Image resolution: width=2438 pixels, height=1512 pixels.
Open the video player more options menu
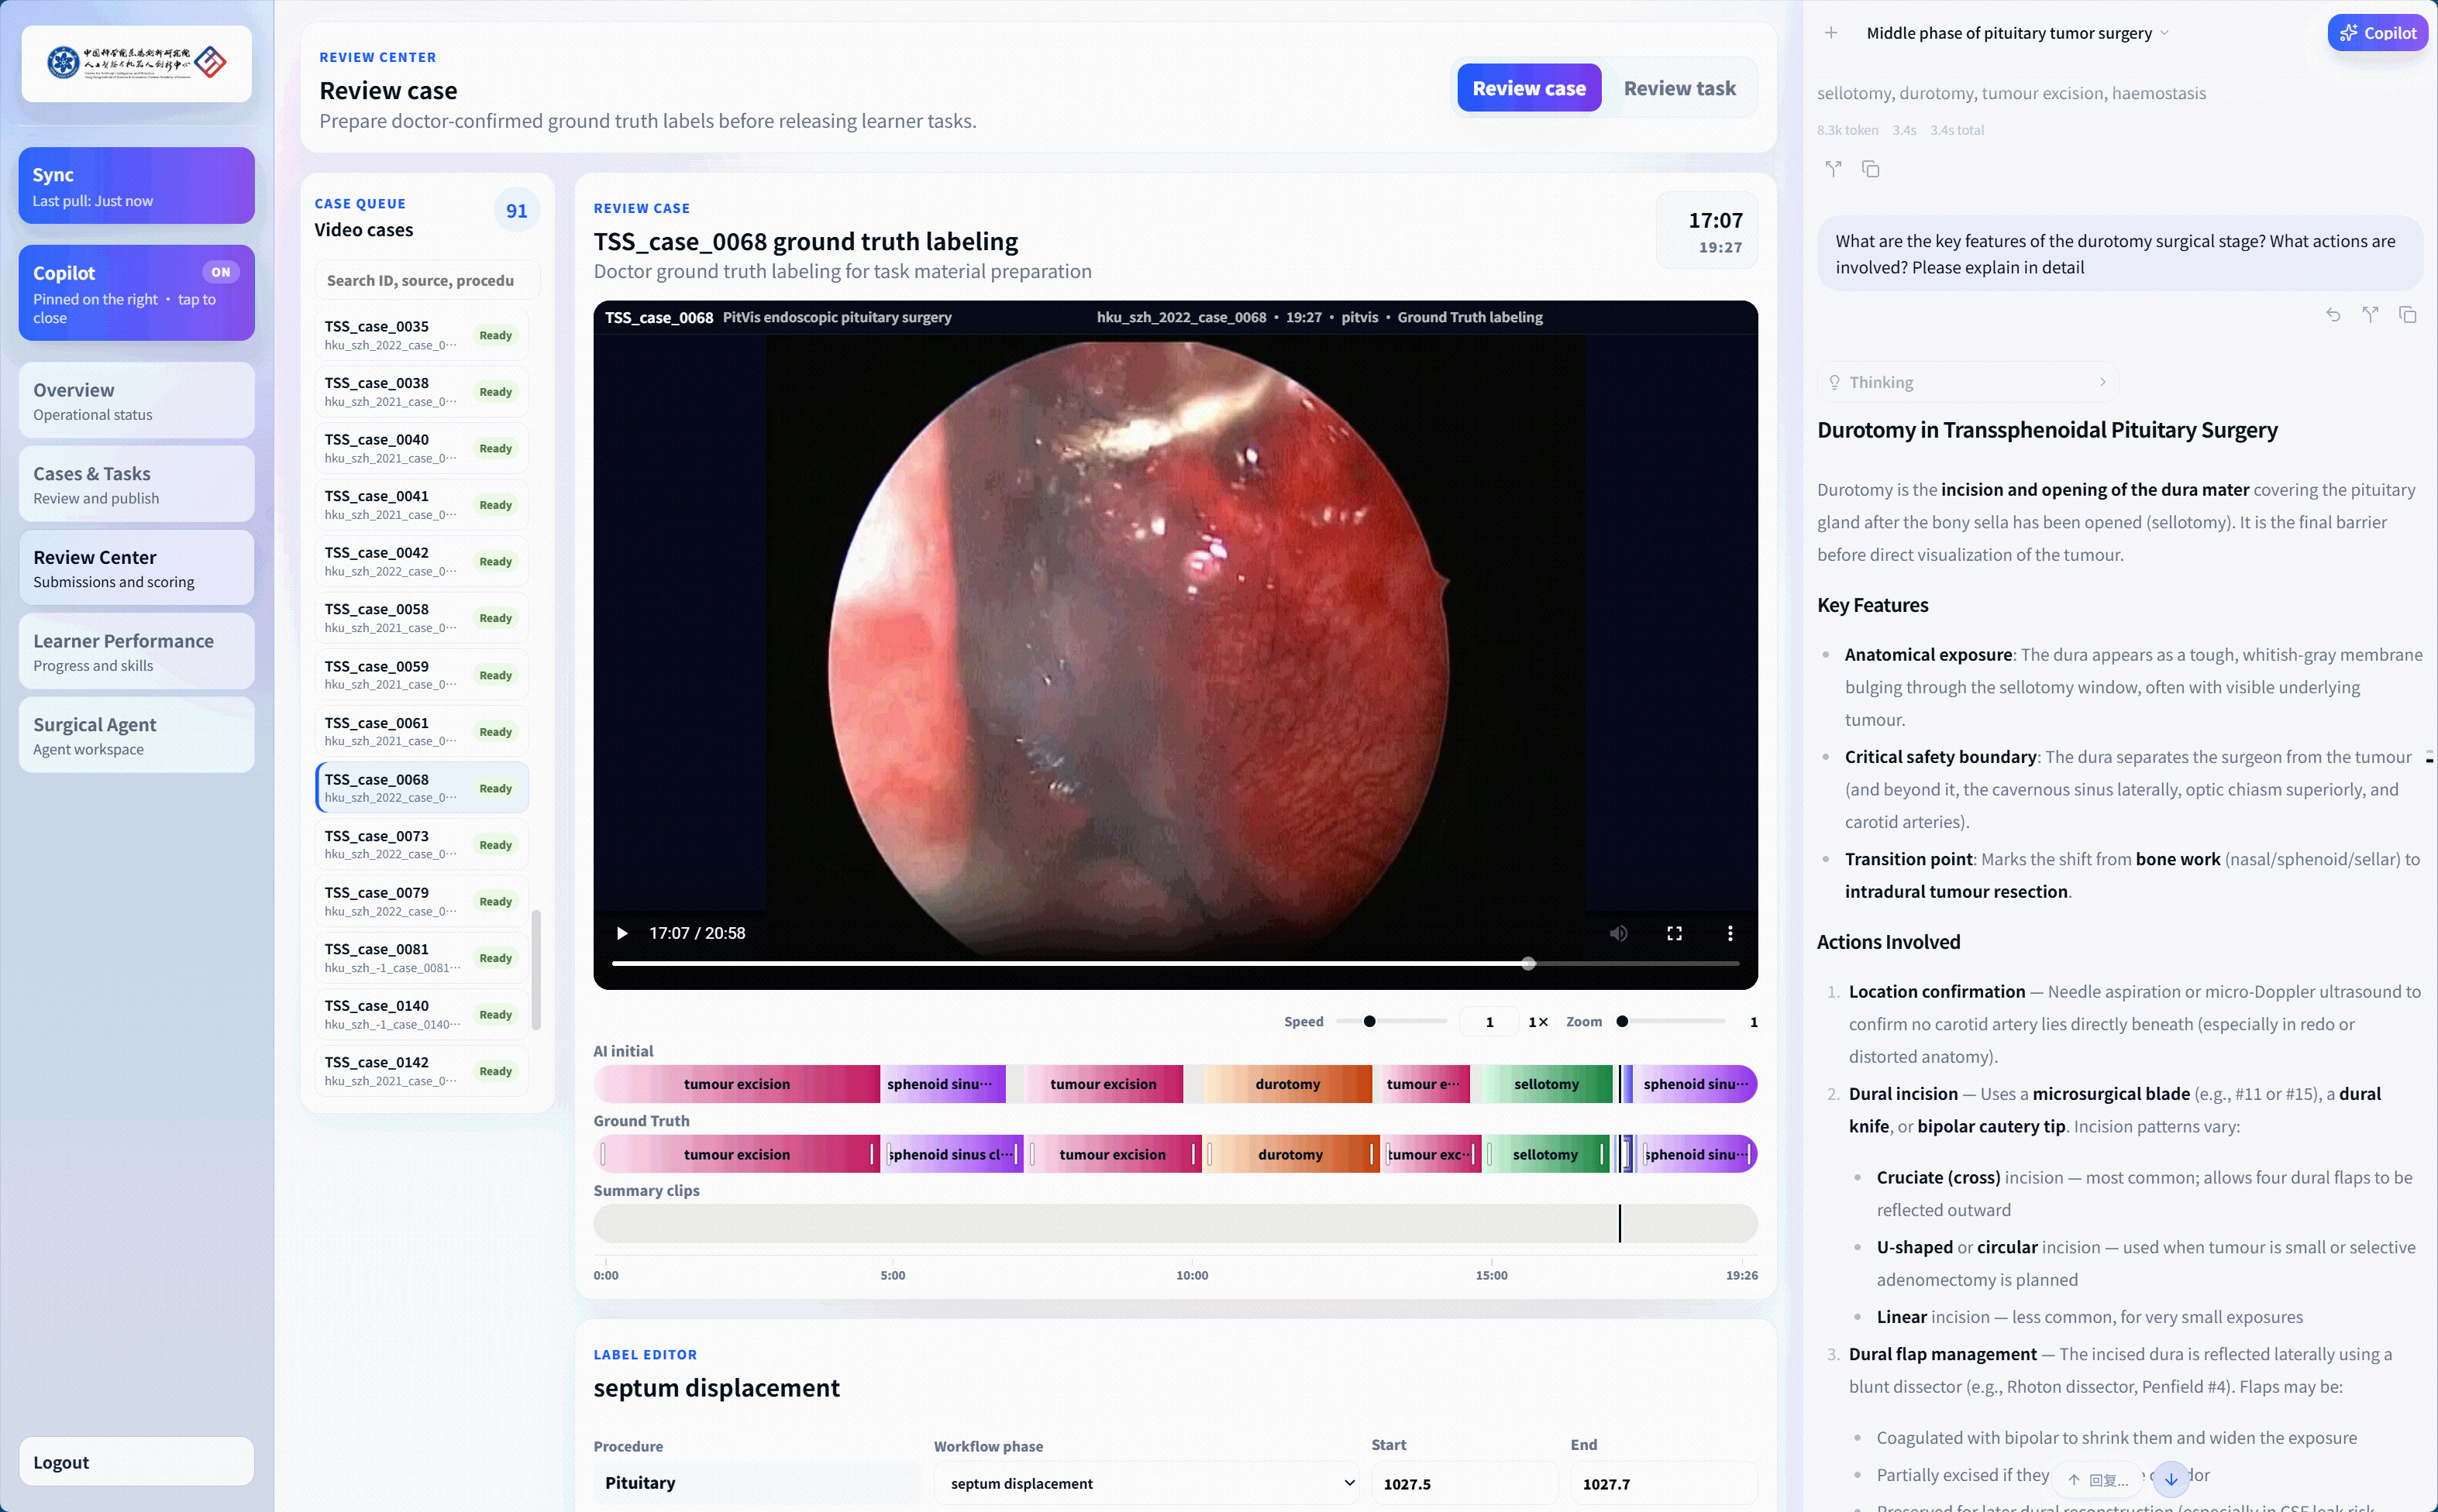point(1730,933)
